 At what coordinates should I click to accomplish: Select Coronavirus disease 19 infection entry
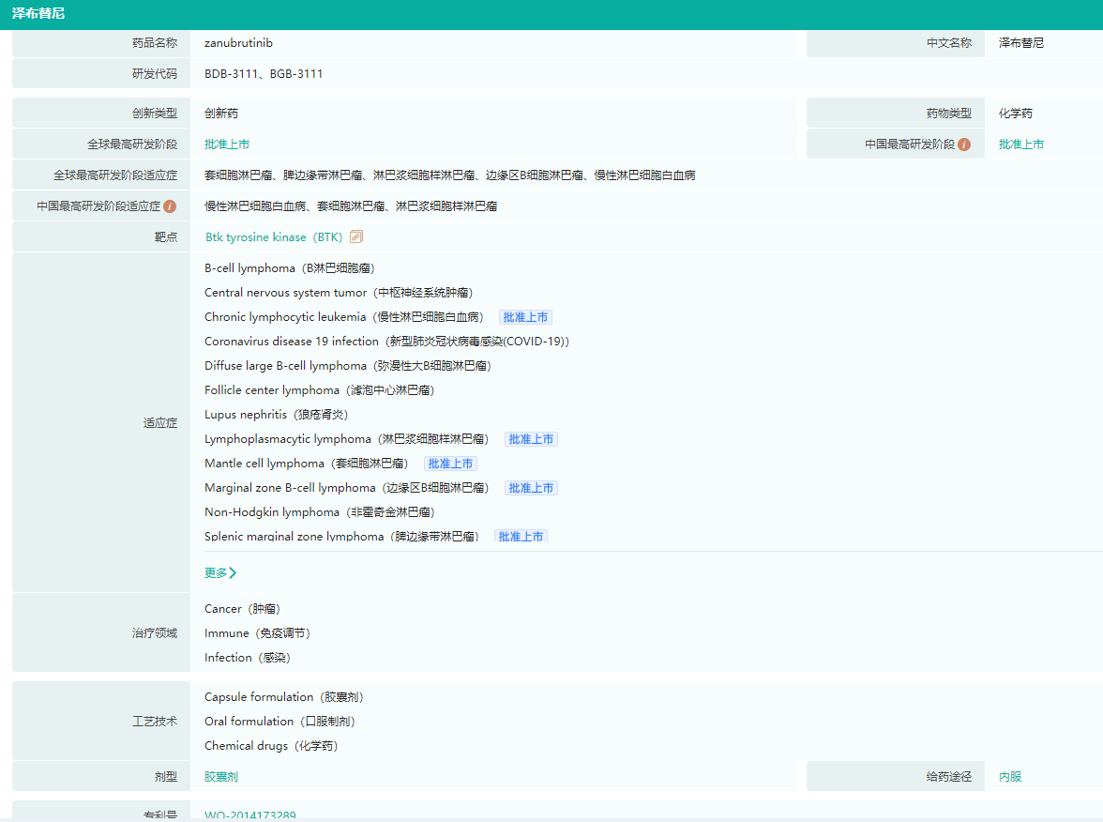(x=386, y=342)
